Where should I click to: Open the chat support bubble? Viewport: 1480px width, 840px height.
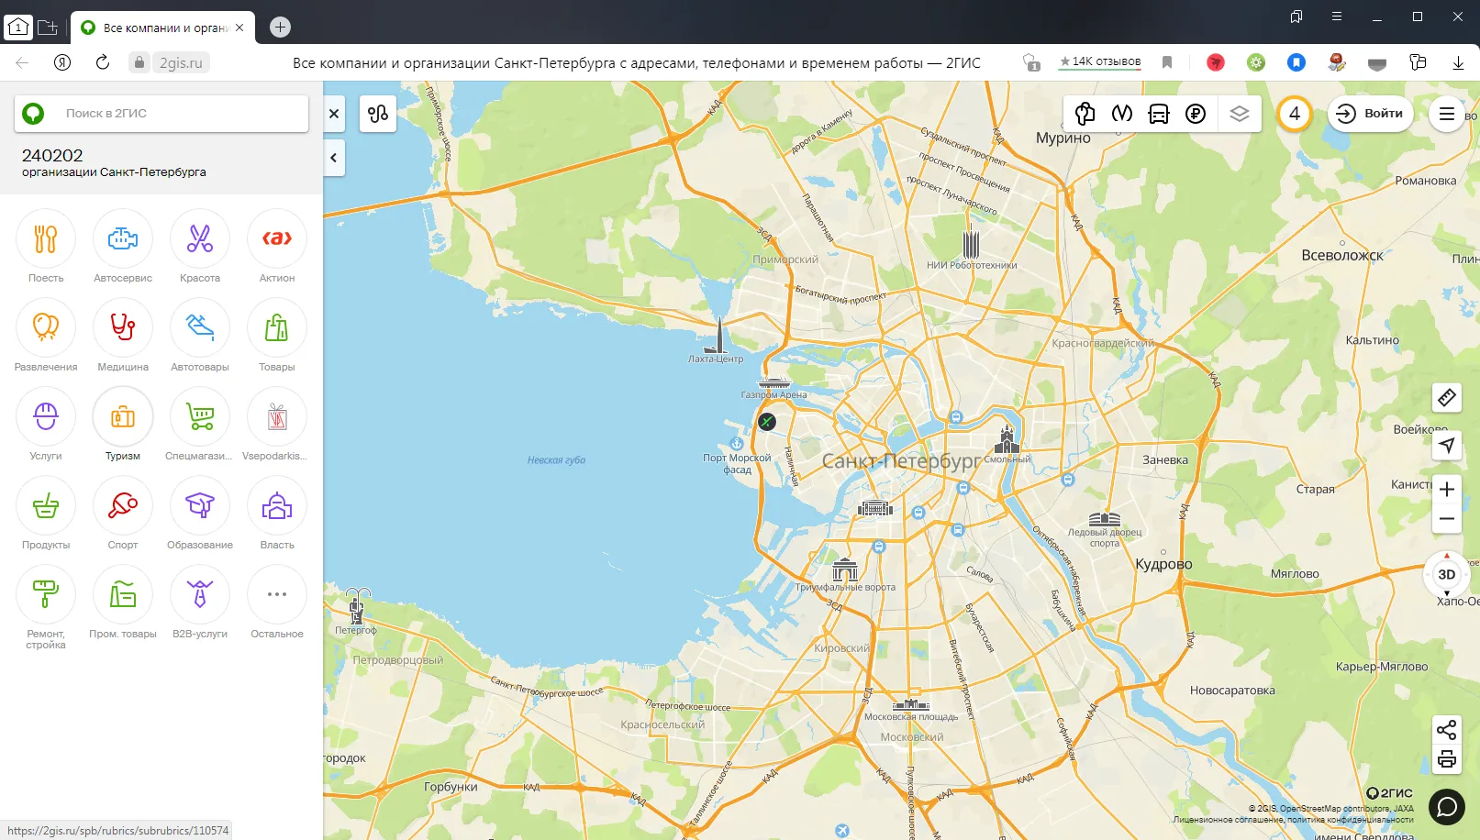pos(1447,807)
